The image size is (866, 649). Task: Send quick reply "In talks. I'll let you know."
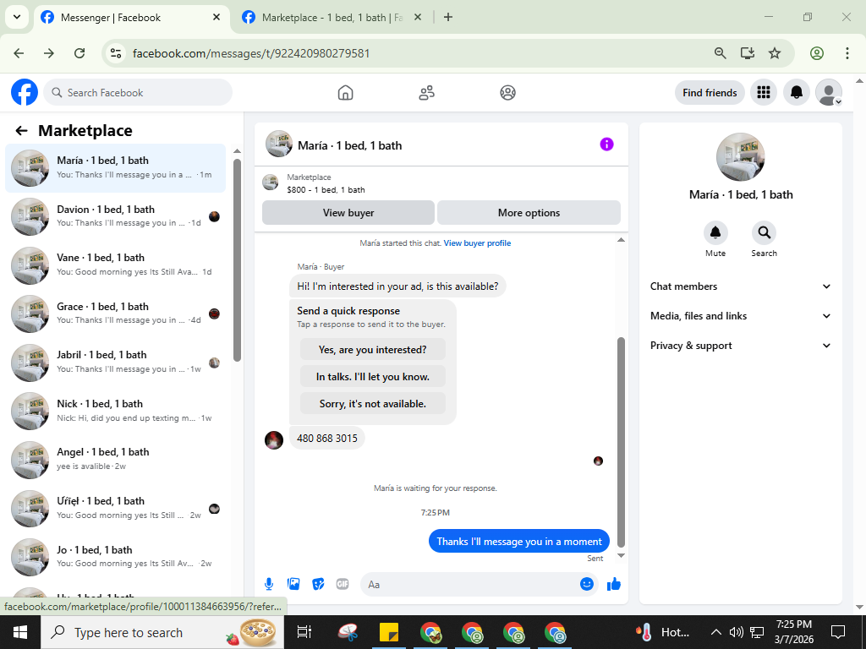(373, 377)
